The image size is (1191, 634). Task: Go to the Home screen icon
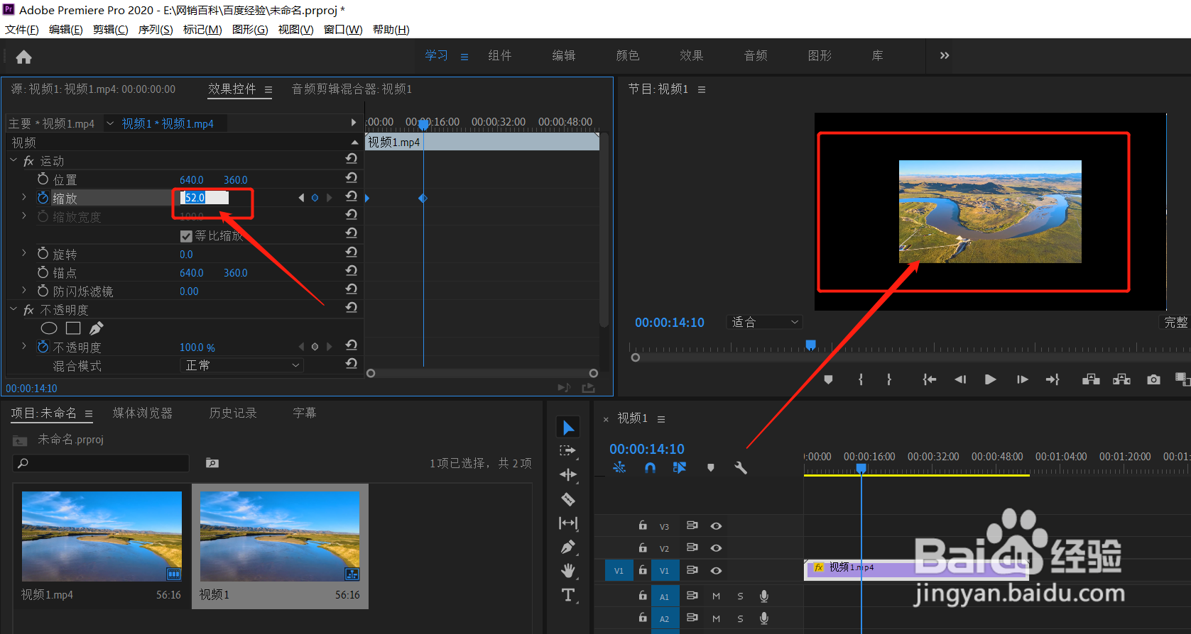(24, 57)
